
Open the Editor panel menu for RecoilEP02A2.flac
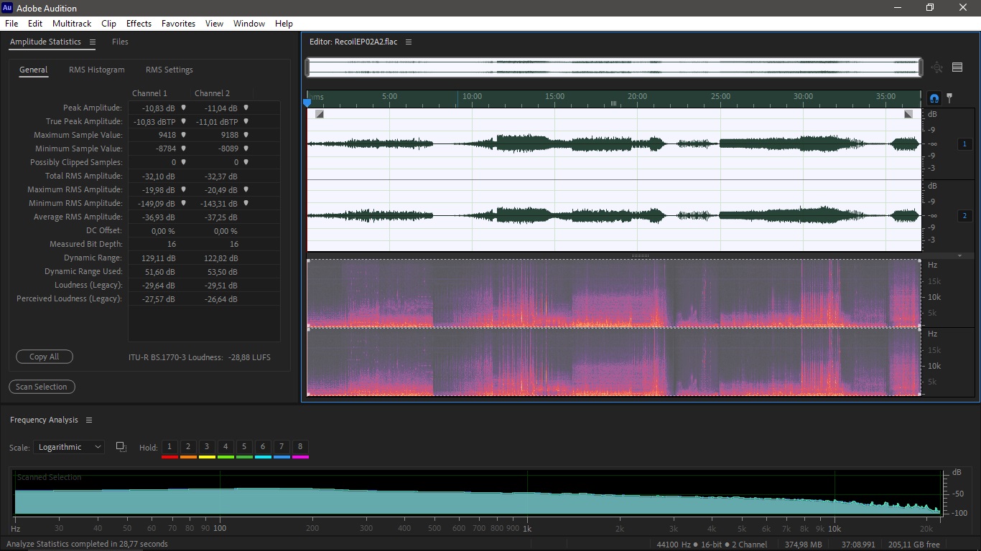point(409,42)
